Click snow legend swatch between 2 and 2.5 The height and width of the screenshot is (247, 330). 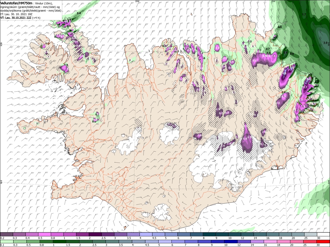(95, 234)
